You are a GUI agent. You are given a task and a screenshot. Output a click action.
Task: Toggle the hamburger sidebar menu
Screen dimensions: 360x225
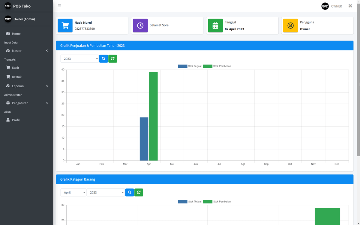(59, 6)
